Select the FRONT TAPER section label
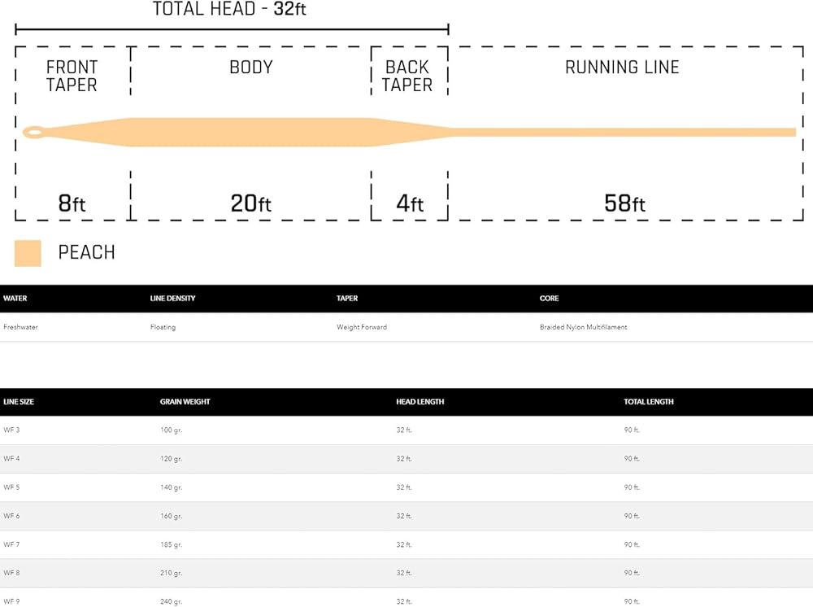This screenshot has height=607, width=813. (x=72, y=76)
